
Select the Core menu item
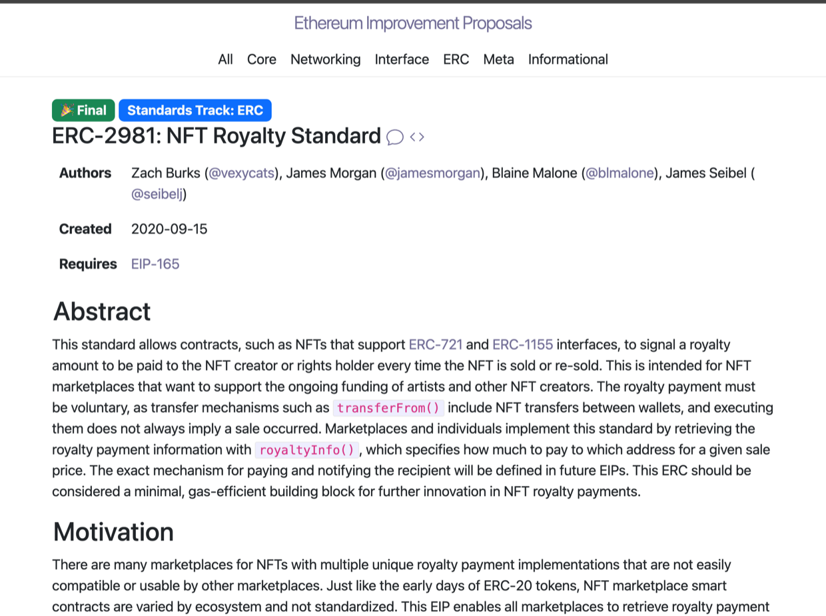click(x=262, y=59)
